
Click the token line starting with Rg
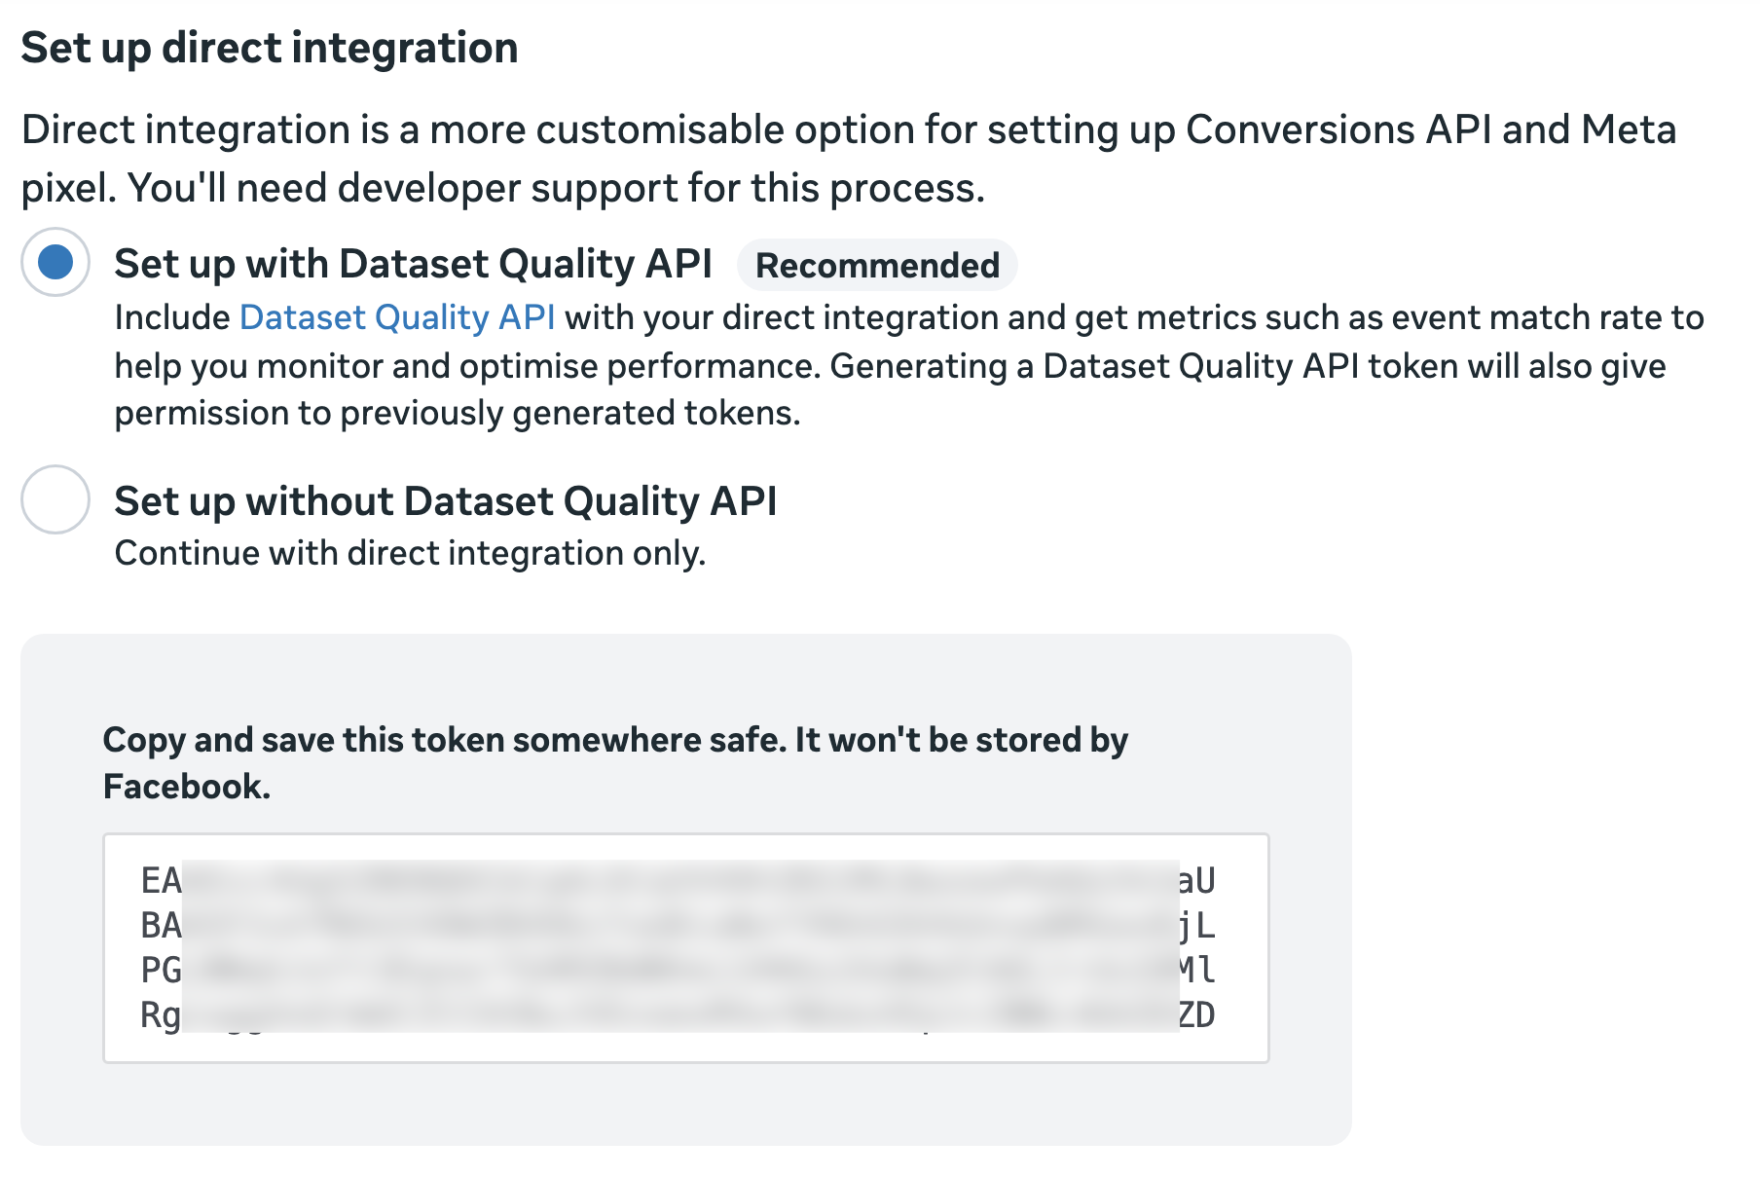[x=161, y=1014]
